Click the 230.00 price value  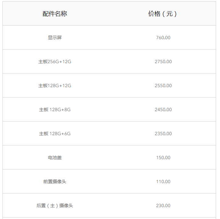pyautogui.click(x=163, y=206)
